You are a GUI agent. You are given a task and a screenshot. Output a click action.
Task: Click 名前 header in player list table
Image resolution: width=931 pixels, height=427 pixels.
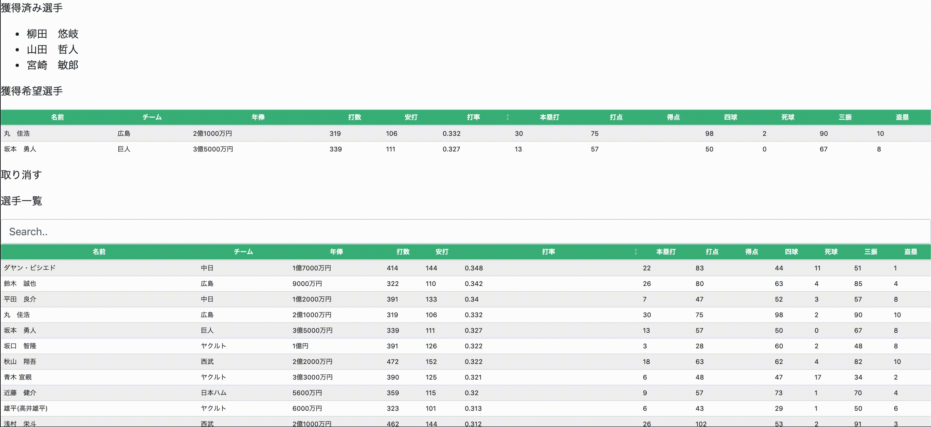coord(99,252)
